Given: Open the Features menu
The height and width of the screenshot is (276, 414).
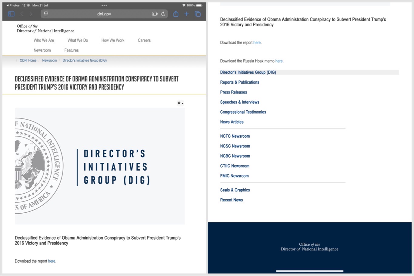Looking at the screenshot, I should coord(72,50).
